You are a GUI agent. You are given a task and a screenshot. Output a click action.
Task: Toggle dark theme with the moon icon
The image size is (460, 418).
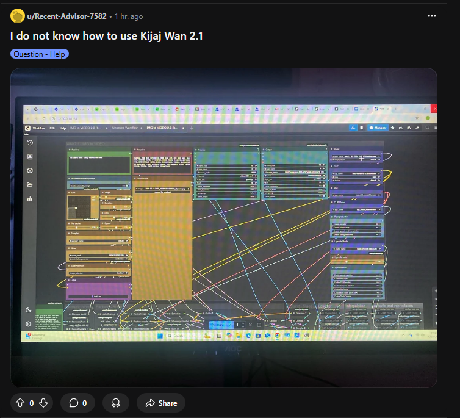(x=29, y=310)
